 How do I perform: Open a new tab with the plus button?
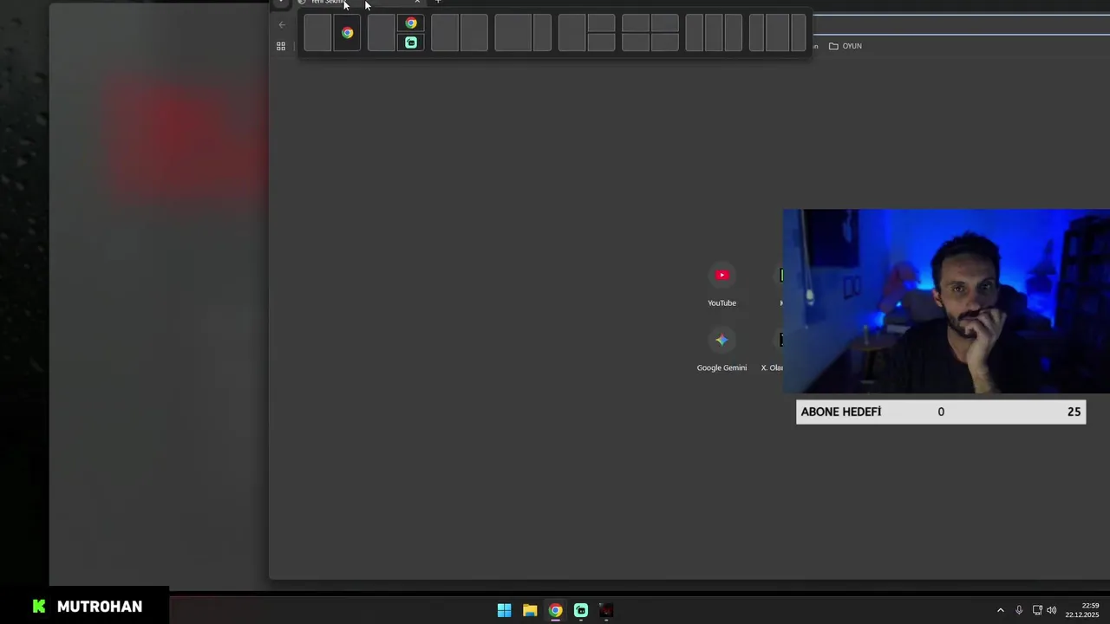(x=438, y=3)
